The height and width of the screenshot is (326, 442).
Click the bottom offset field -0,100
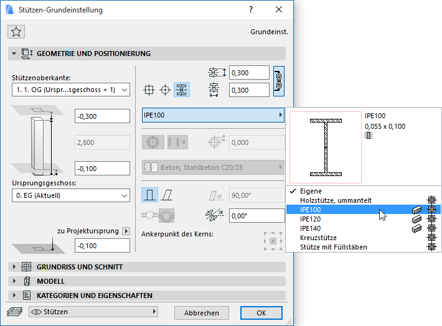coord(102,169)
